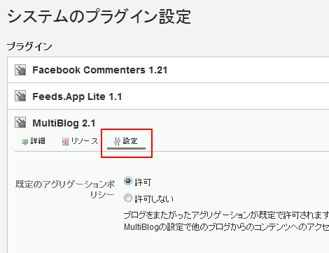Click the システムのプラグイン設定 page heading
Screen dimensions: 329x253
99,17
